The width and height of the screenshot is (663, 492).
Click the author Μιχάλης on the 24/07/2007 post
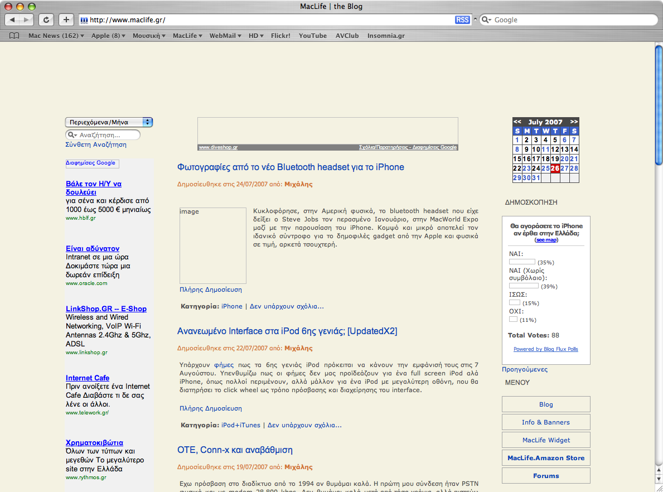298,185
